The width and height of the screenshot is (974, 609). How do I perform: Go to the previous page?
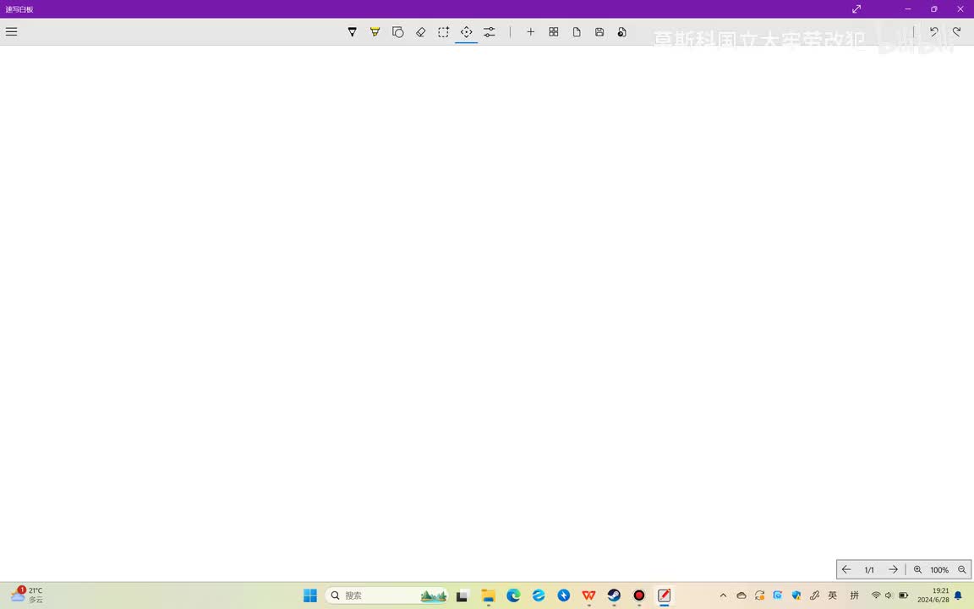coord(846,569)
